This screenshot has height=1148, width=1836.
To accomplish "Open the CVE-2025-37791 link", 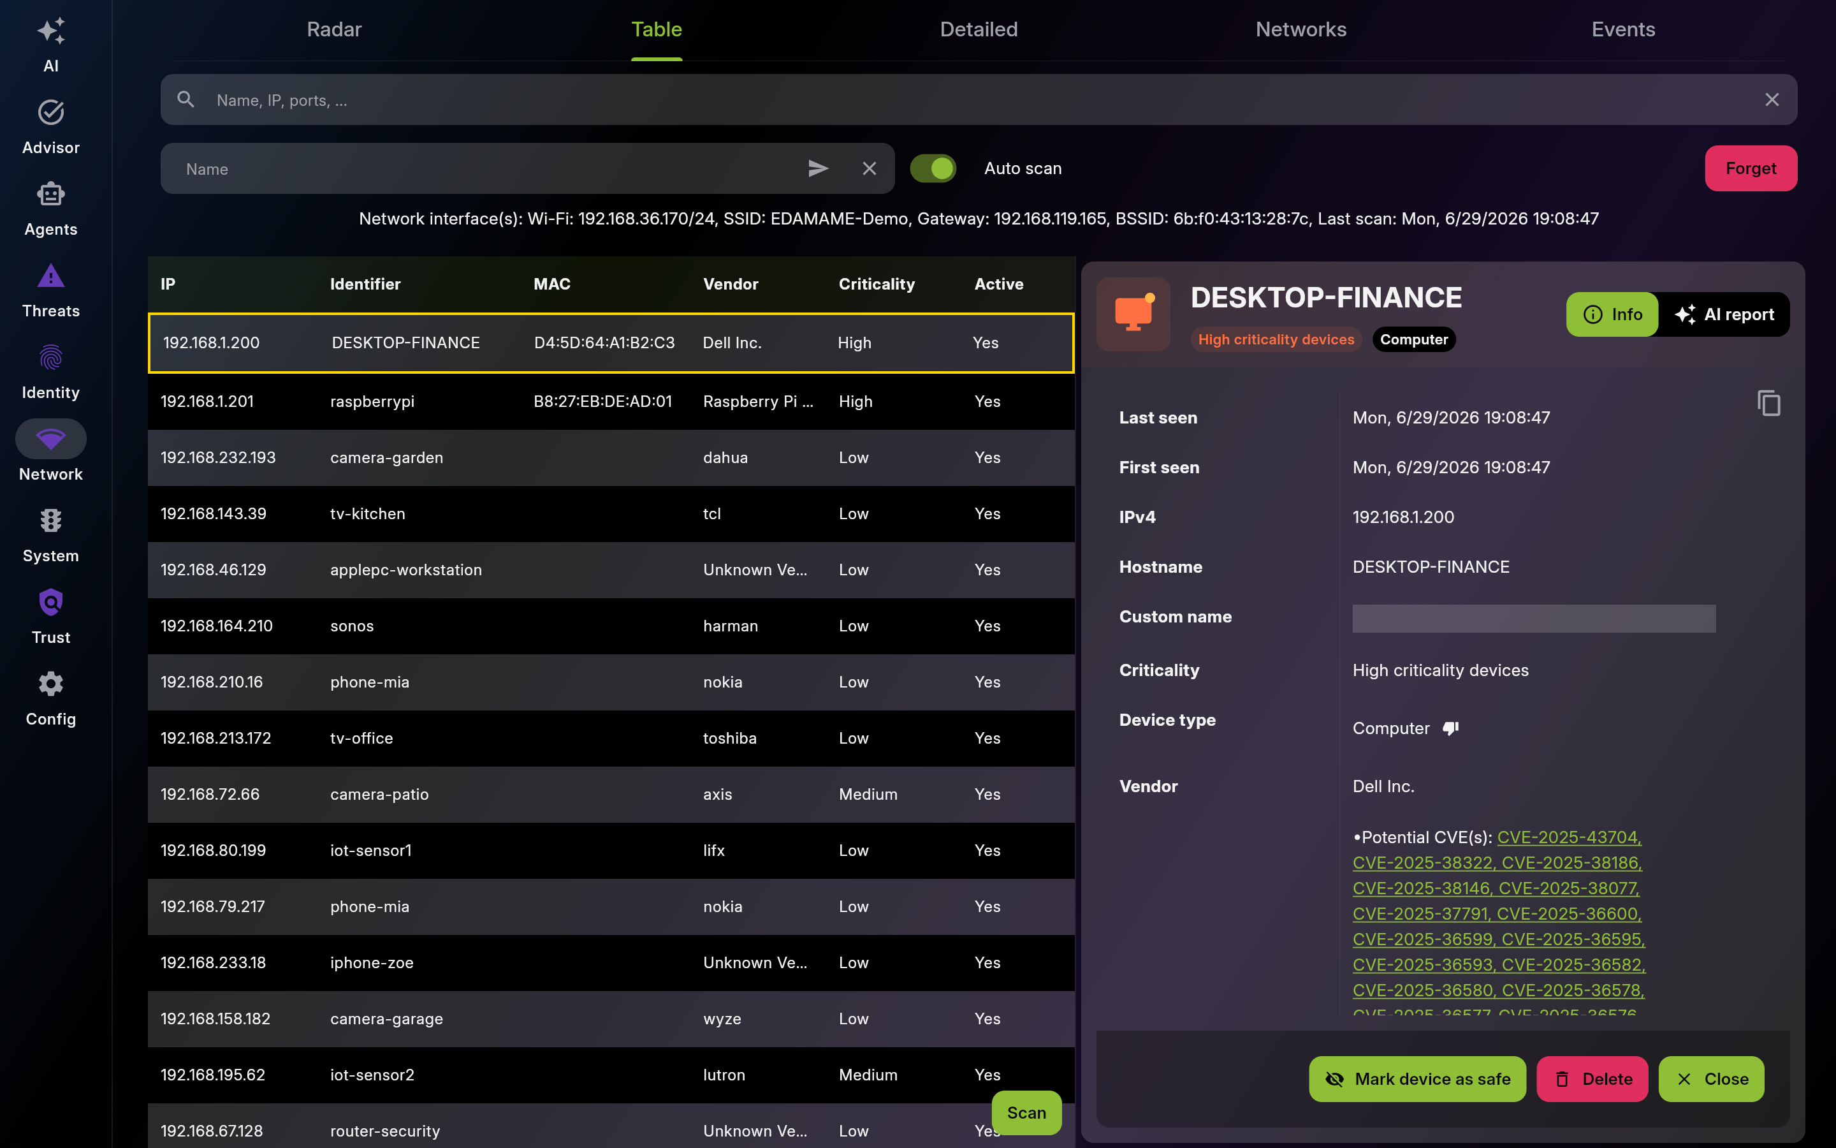I will tap(1422, 914).
